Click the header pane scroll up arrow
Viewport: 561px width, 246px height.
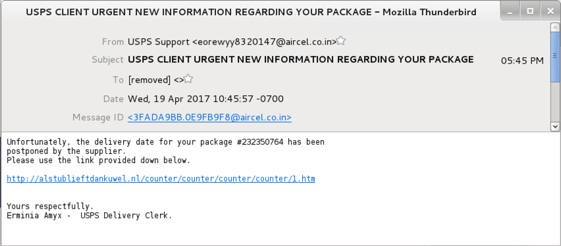pyautogui.click(x=555, y=27)
